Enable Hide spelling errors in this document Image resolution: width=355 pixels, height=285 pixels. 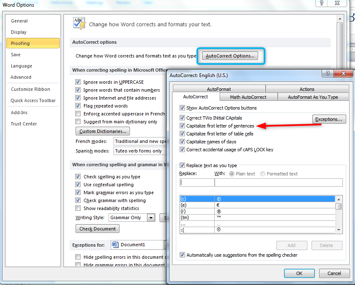[x=78, y=257]
